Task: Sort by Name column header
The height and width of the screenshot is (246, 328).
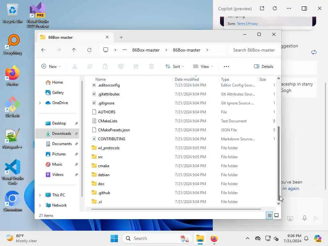Action: pos(101,79)
